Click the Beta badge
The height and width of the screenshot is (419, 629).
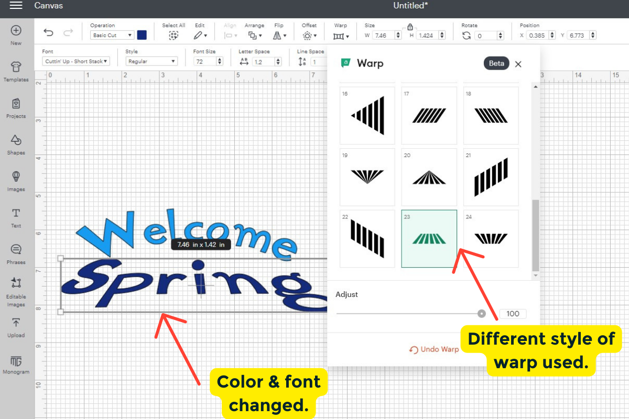[496, 63]
